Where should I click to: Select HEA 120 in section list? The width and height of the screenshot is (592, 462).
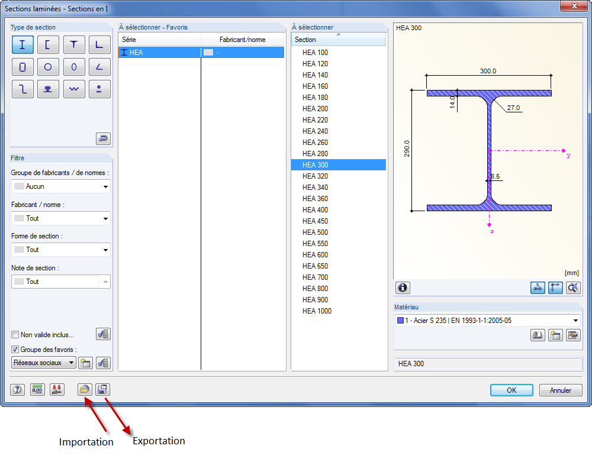pyautogui.click(x=339, y=64)
